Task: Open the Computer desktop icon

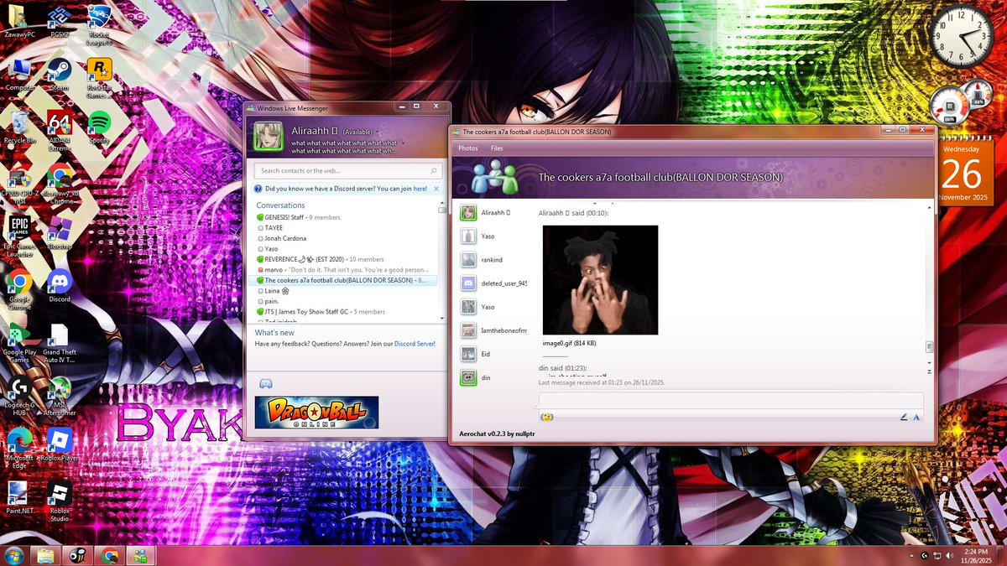Action: (x=19, y=74)
